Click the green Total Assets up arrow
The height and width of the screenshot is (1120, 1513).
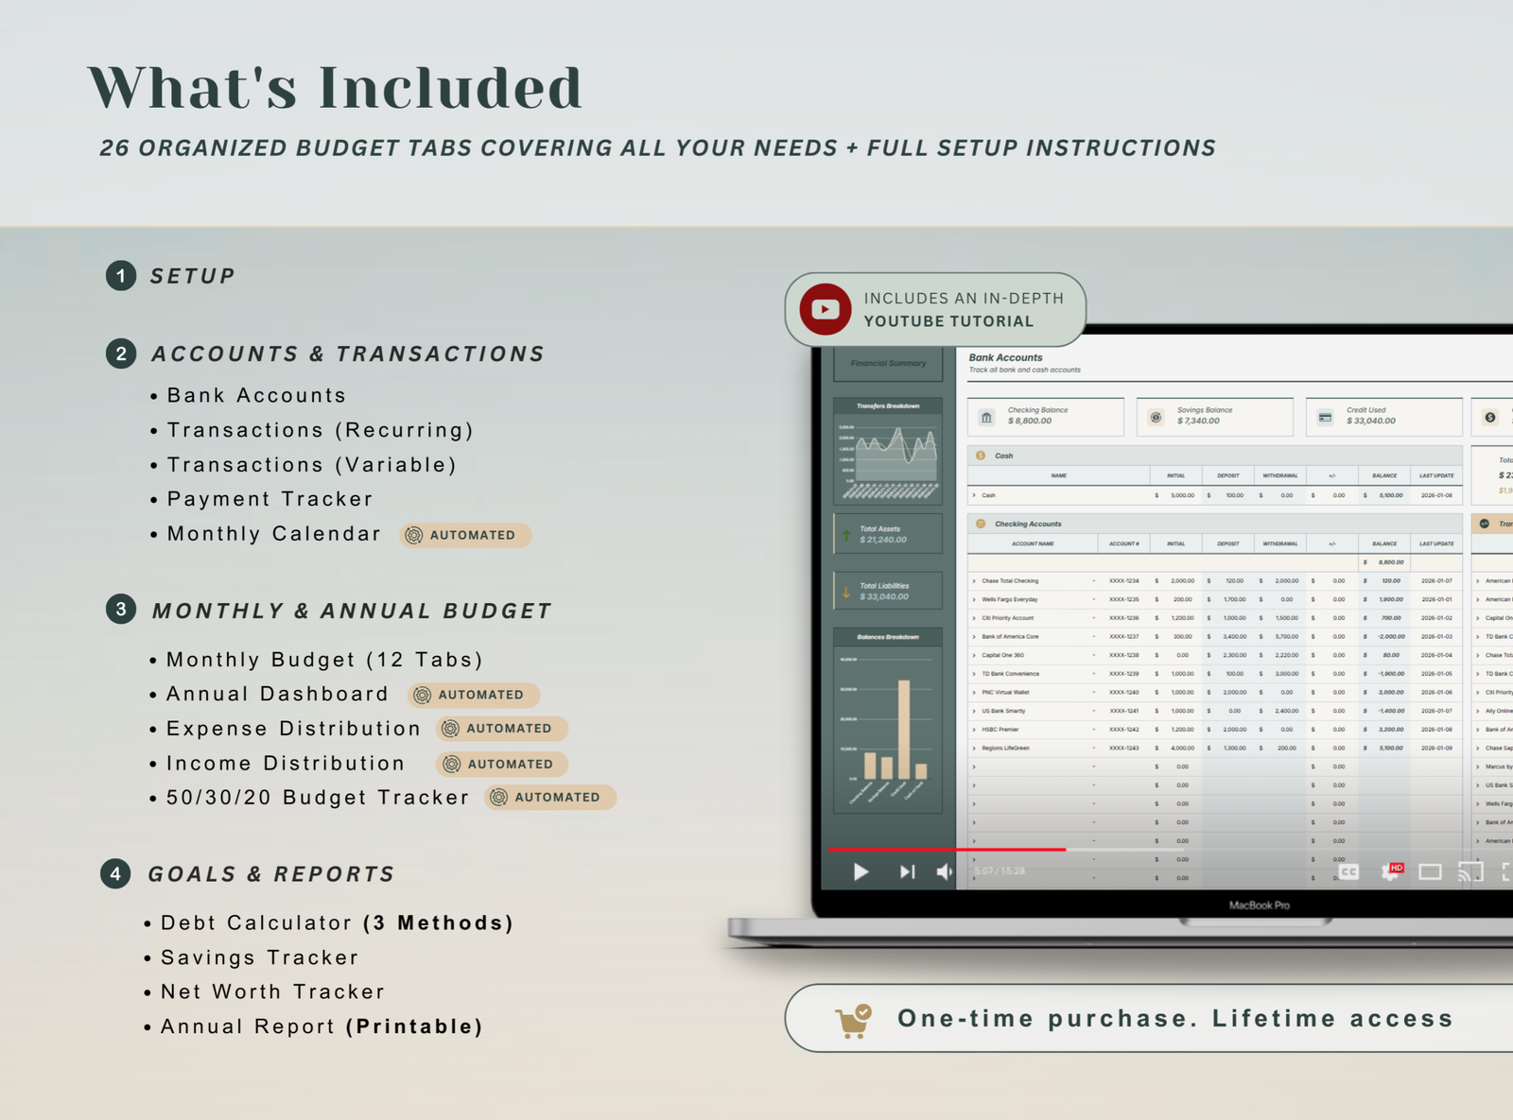click(x=846, y=535)
